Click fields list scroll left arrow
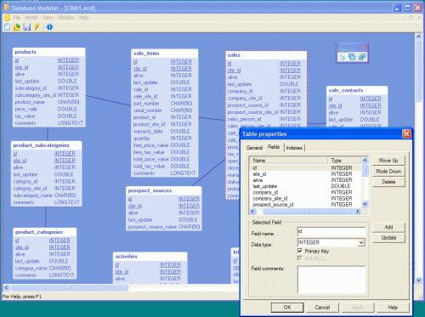Screen dimensions: 425x317 252,212
